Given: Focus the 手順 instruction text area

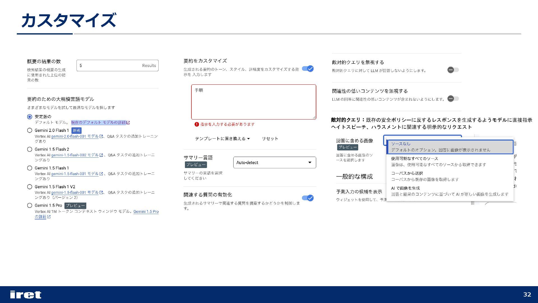Looking at the screenshot, I should click(254, 102).
